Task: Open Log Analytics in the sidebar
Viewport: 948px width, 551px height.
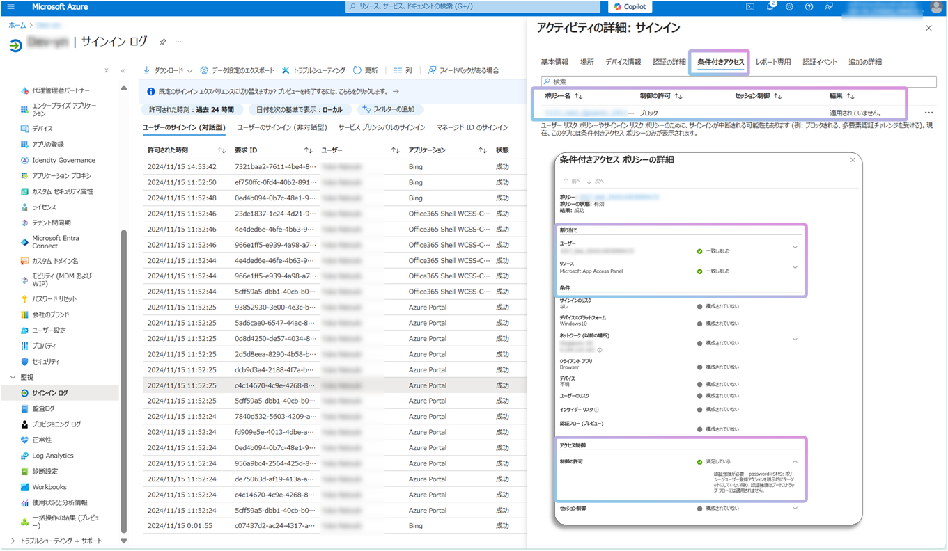Action: pos(52,456)
